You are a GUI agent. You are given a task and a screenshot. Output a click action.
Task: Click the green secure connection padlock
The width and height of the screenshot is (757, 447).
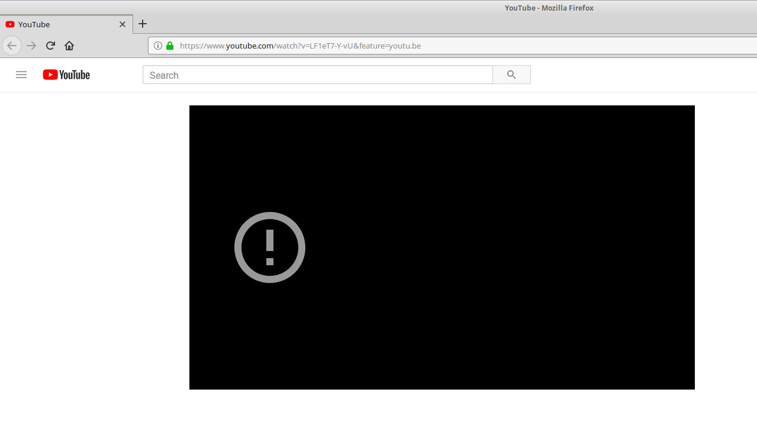tap(170, 46)
